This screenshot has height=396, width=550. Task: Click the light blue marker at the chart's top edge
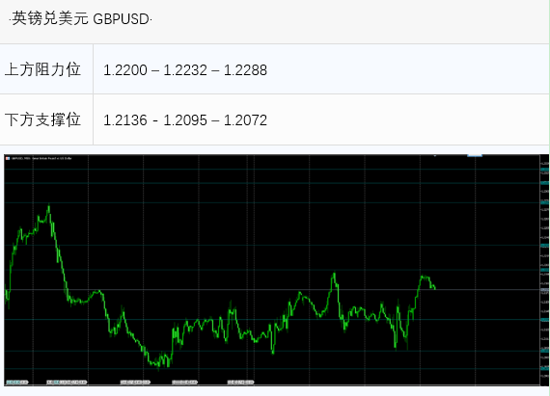[x=475, y=155]
